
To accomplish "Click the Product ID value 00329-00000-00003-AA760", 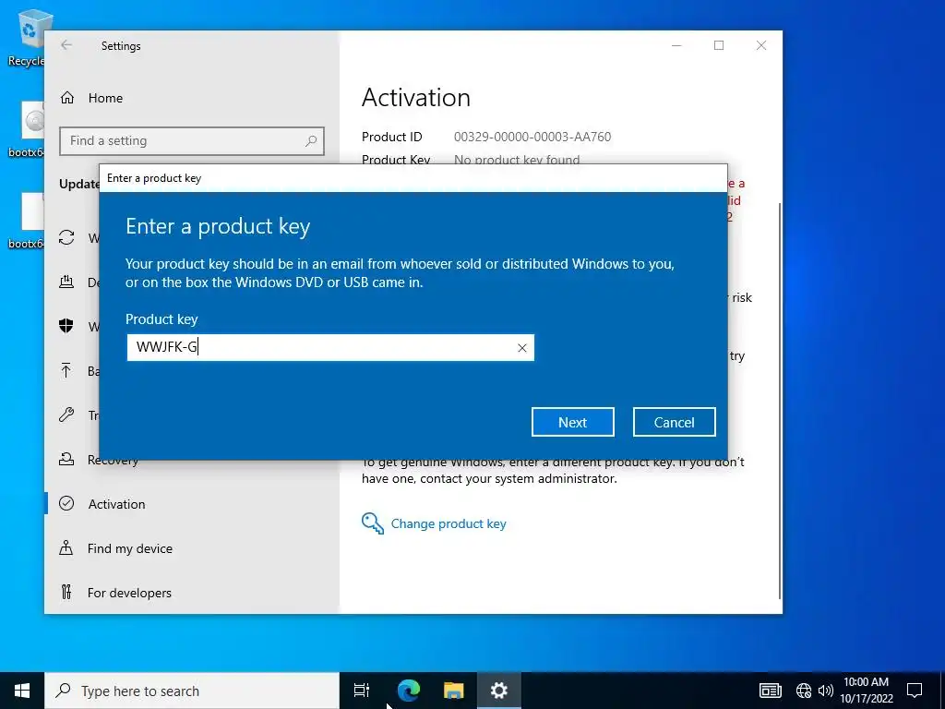I will [x=532, y=137].
